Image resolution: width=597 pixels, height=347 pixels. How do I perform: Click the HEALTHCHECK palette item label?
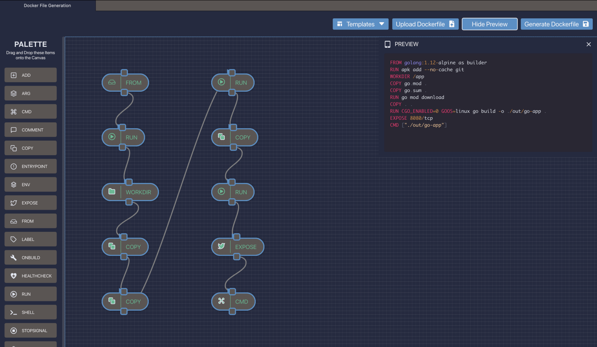tap(37, 276)
